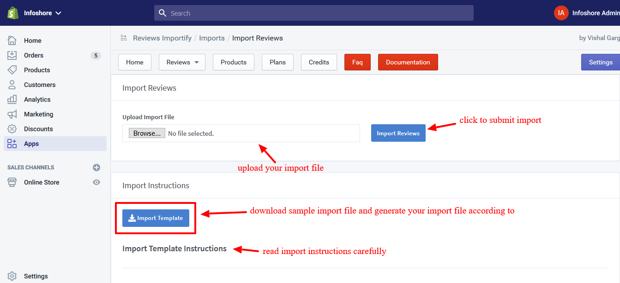Click the Home house icon in sidebar

(12, 40)
